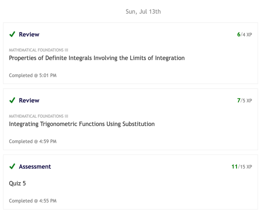This screenshot has width=262, height=211.
Task: Click the 7/5 XP score
Action: point(245,101)
